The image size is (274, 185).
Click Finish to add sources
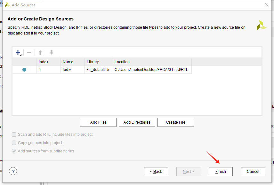pos(221,172)
